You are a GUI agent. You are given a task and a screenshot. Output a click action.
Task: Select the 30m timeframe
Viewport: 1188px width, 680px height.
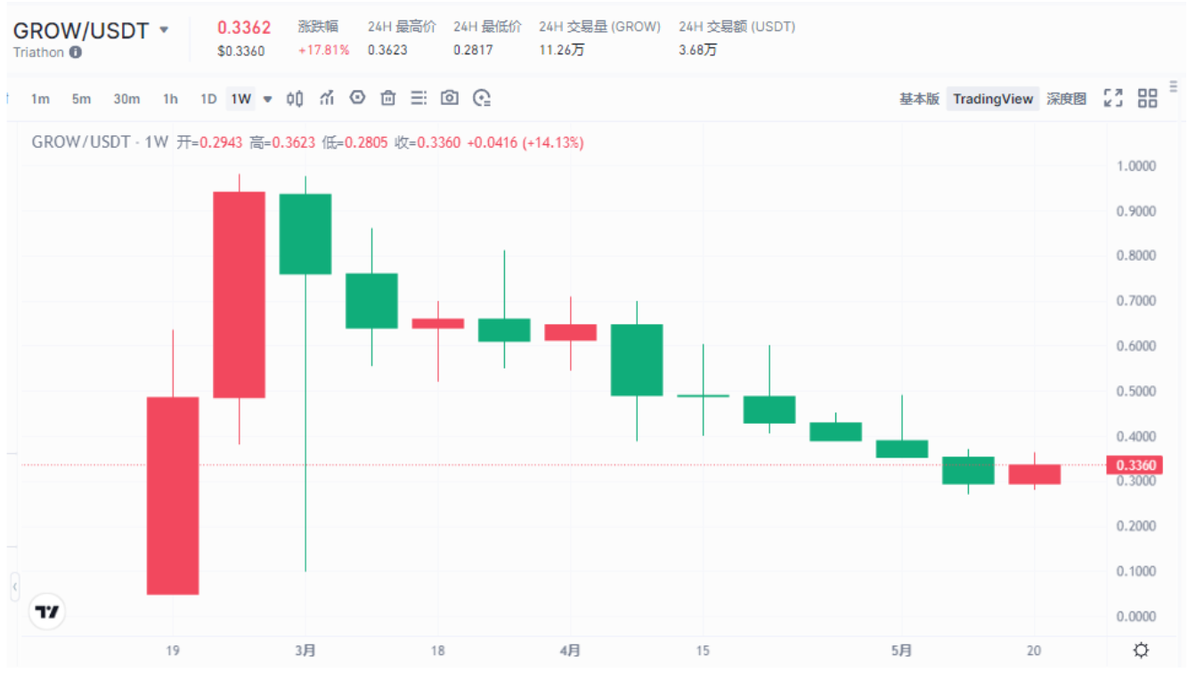click(x=126, y=99)
